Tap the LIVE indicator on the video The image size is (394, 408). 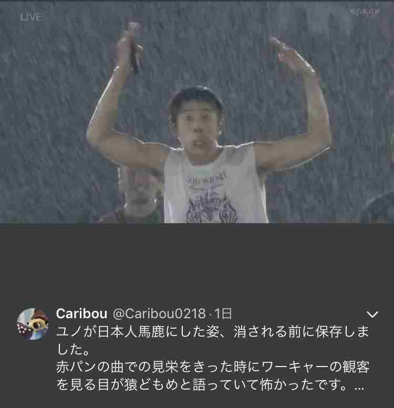click(31, 17)
